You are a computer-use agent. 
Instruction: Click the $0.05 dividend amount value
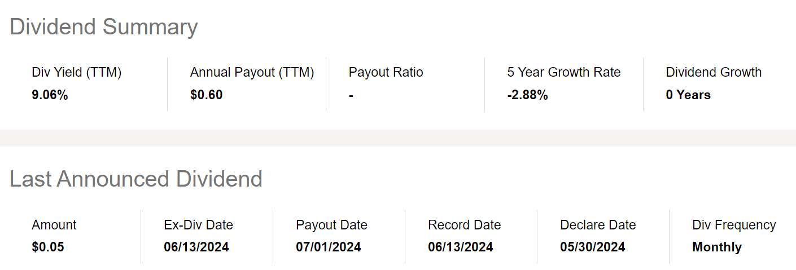pos(48,247)
